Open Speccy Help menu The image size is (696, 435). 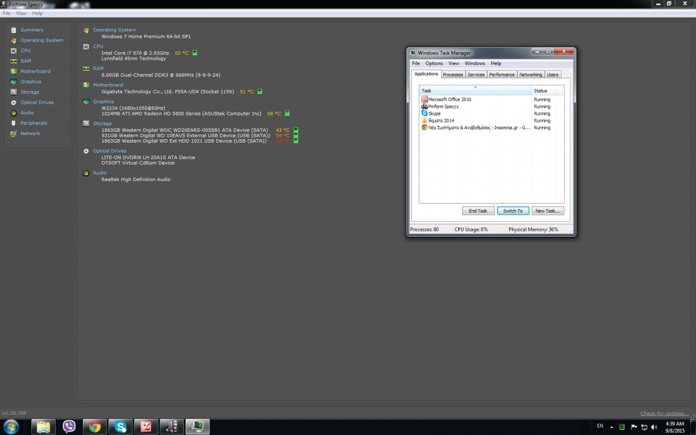(37, 13)
